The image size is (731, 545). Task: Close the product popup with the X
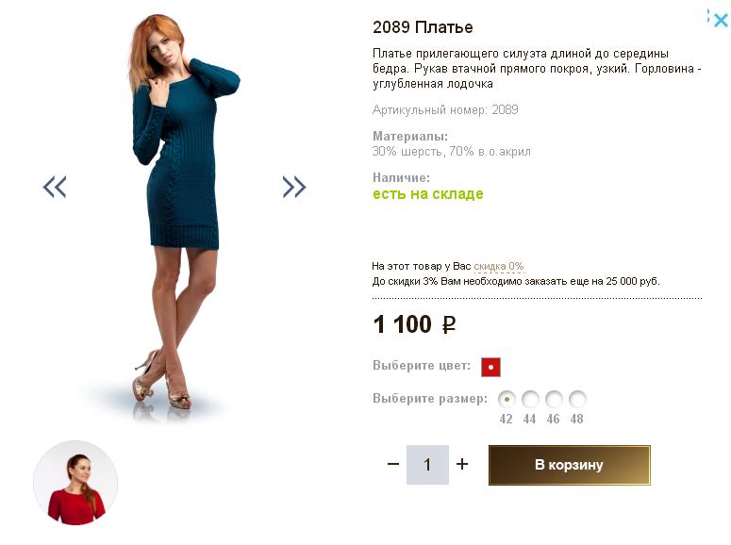pos(720,19)
